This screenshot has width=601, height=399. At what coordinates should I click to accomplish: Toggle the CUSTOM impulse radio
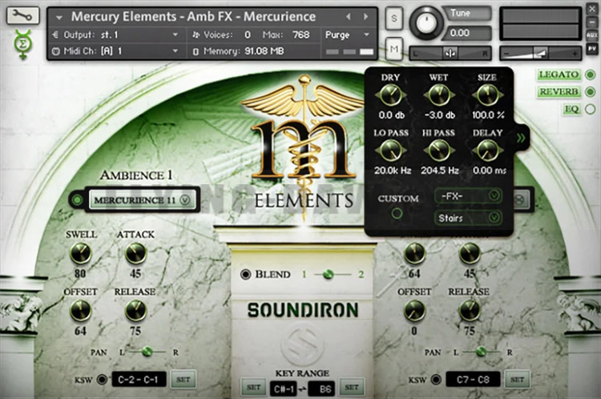(x=397, y=213)
